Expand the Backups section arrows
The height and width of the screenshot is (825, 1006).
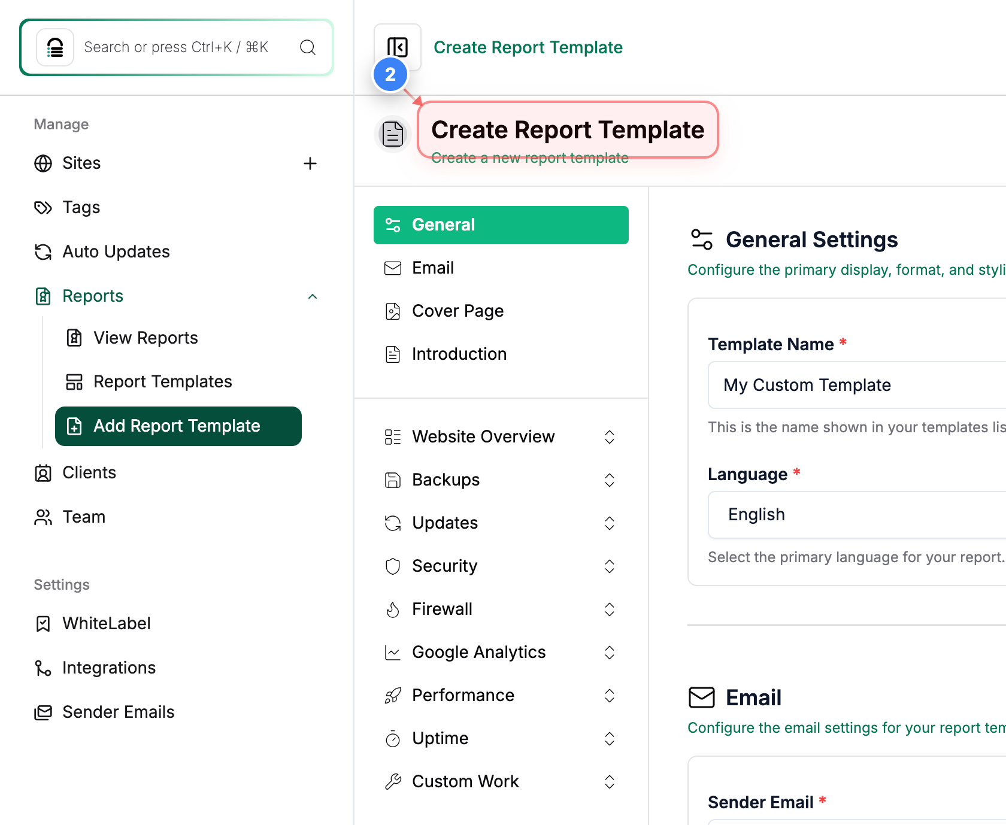tap(610, 480)
